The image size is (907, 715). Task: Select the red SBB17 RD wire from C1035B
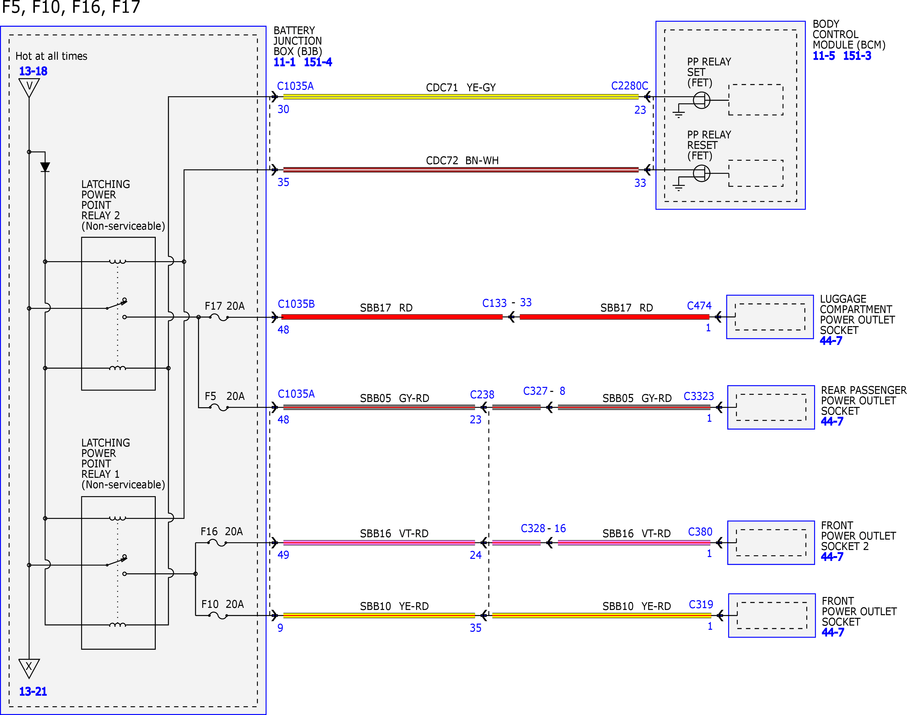[x=392, y=317]
